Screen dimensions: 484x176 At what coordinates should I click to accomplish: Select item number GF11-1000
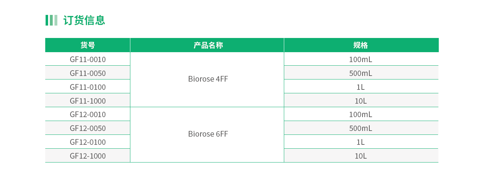(x=88, y=101)
